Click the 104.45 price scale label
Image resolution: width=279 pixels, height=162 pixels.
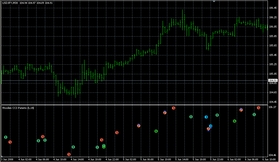(273, 102)
